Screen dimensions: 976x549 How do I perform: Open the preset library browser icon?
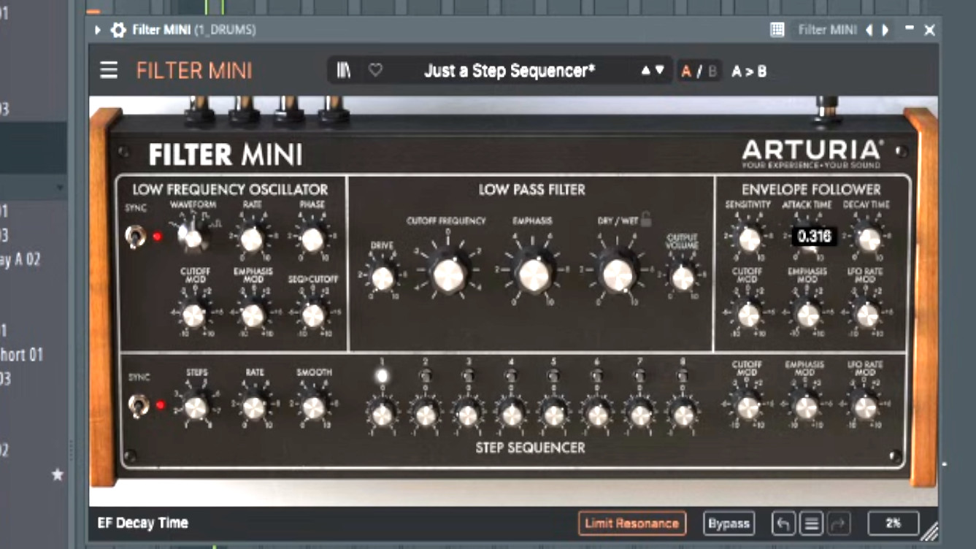click(344, 70)
